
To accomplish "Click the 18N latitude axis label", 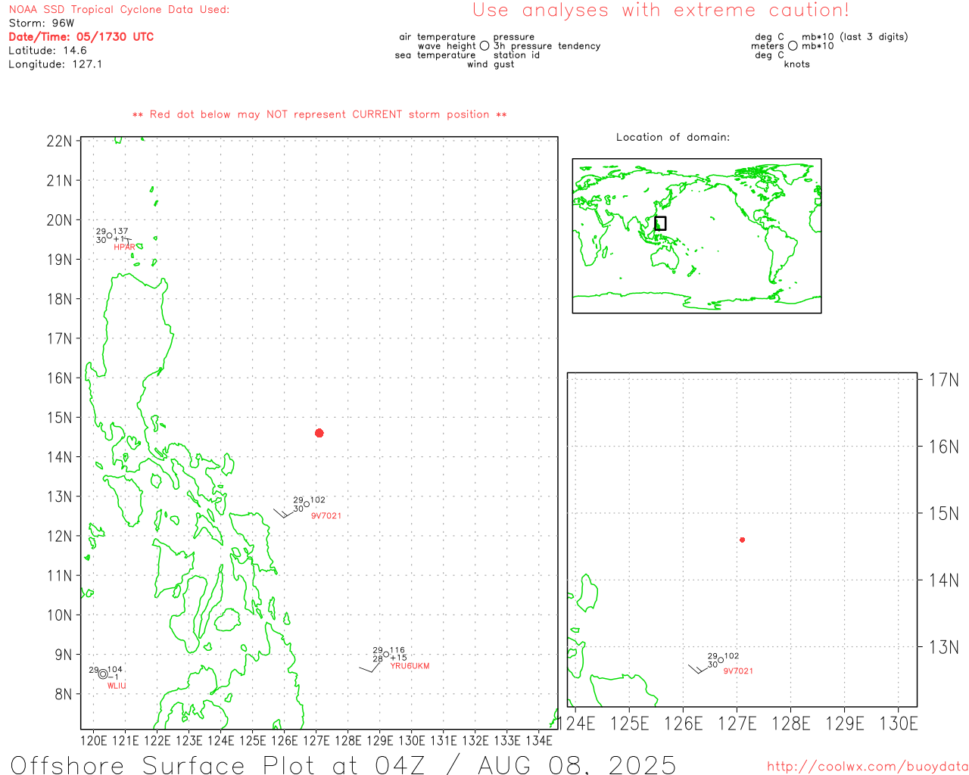I will (x=60, y=299).
